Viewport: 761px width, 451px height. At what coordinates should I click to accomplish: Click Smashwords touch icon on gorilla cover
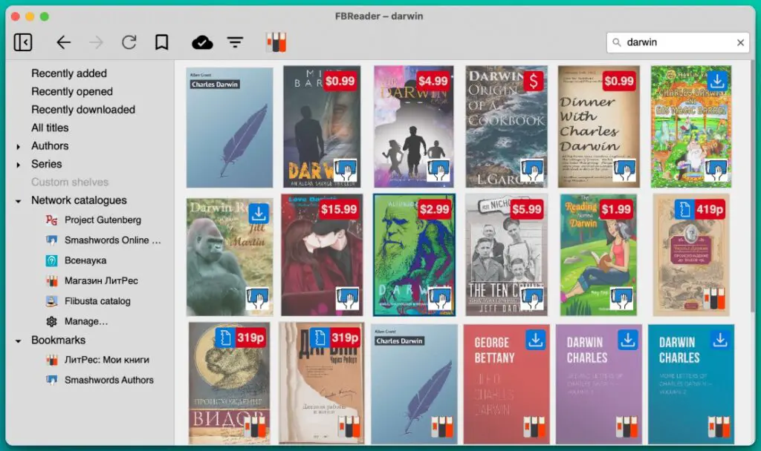tap(257, 298)
